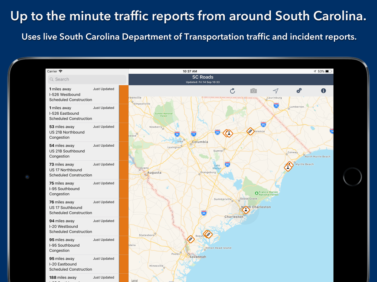This screenshot has width=377, height=282.
Task: Click Updated Fri 14 Sep 10:33 label
Action: [x=203, y=82]
